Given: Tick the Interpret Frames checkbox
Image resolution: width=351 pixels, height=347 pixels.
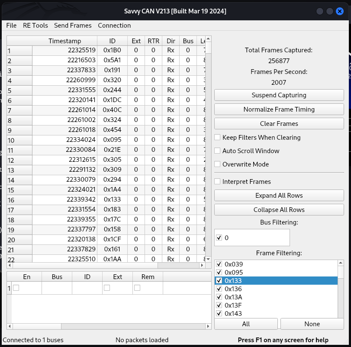Looking at the screenshot, I should click(x=218, y=182).
